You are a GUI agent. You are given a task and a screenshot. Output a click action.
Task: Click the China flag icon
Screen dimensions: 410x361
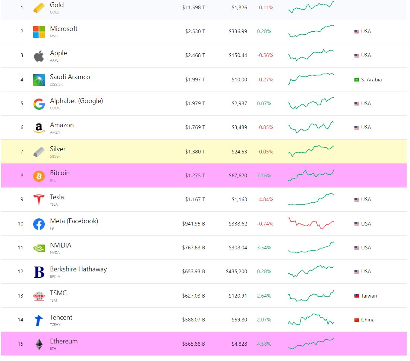356,320
